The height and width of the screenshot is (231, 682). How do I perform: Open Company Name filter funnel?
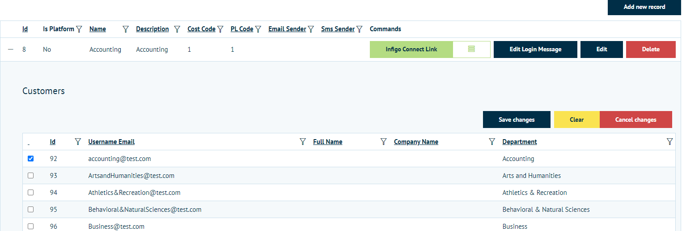(492, 142)
